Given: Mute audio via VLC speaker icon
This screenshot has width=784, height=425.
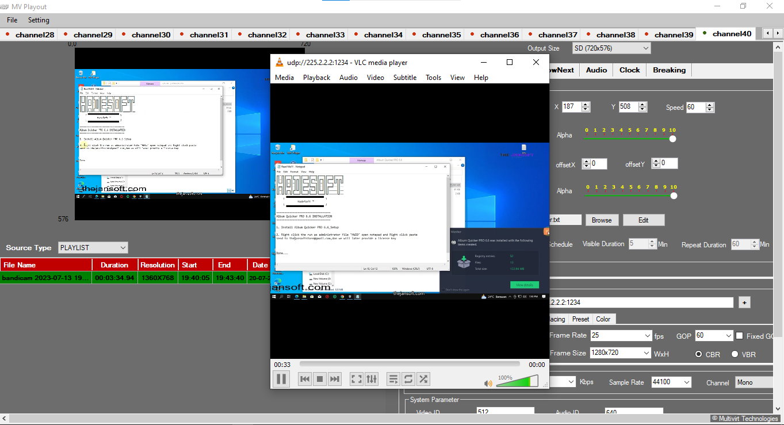Looking at the screenshot, I should [488, 383].
